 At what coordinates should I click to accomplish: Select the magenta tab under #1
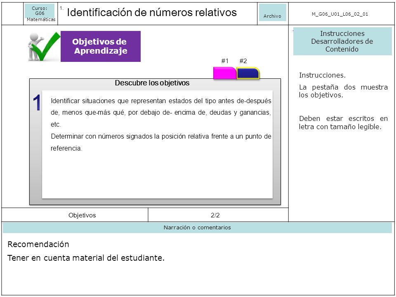[x=225, y=73]
